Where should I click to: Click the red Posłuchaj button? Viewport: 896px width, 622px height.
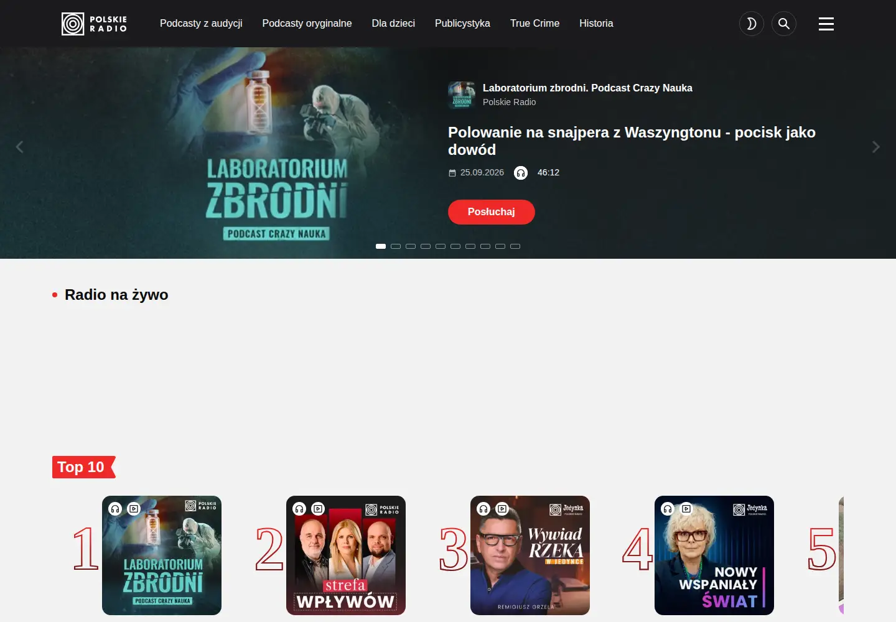tap(491, 212)
